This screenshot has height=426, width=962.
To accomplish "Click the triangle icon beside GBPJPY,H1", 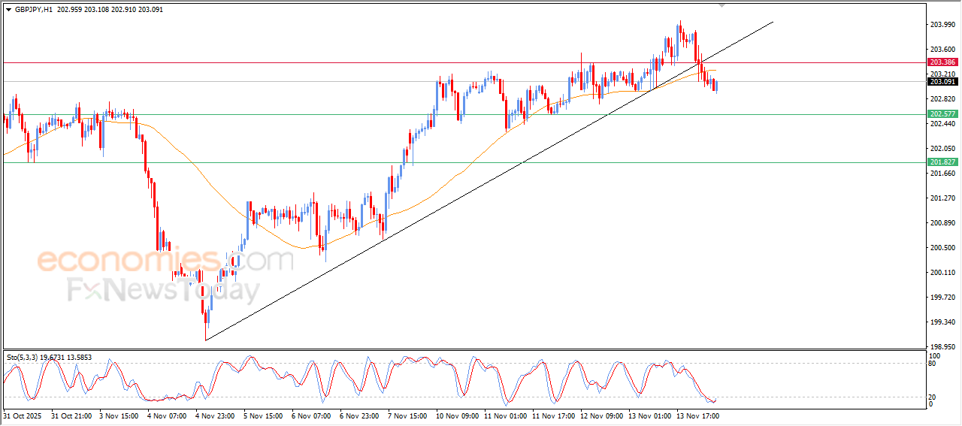I will 8,10.
